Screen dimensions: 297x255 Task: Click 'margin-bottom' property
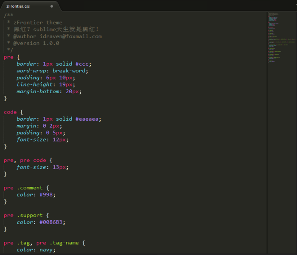pyautogui.click(x=38, y=91)
